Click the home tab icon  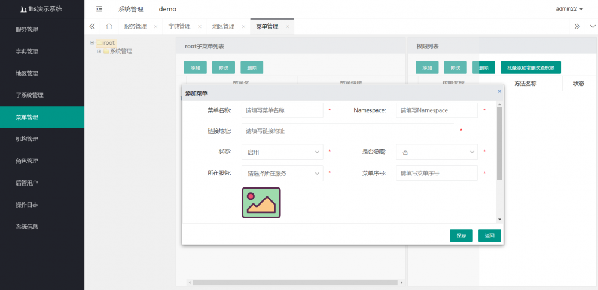click(109, 27)
